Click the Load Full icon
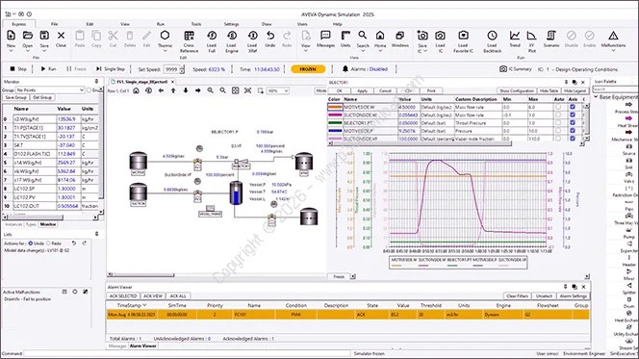Image resolution: width=639 pixels, height=359 pixels. [212, 36]
